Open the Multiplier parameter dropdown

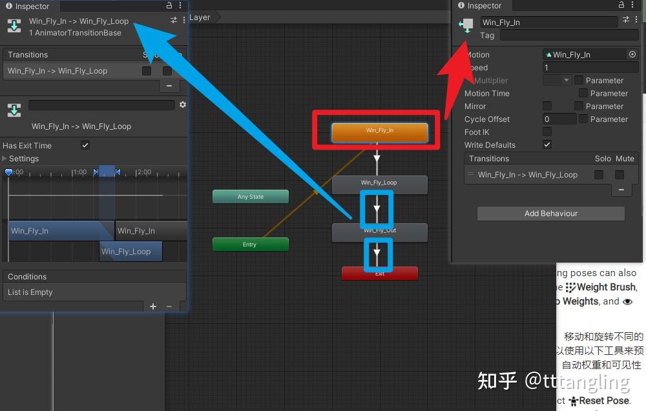557,80
